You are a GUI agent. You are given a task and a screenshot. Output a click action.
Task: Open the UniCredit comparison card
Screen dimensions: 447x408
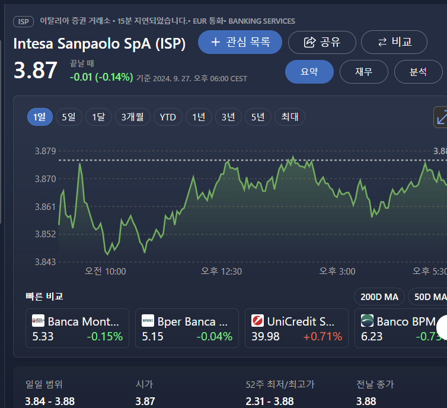pyautogui.click(x=297, y=328)
